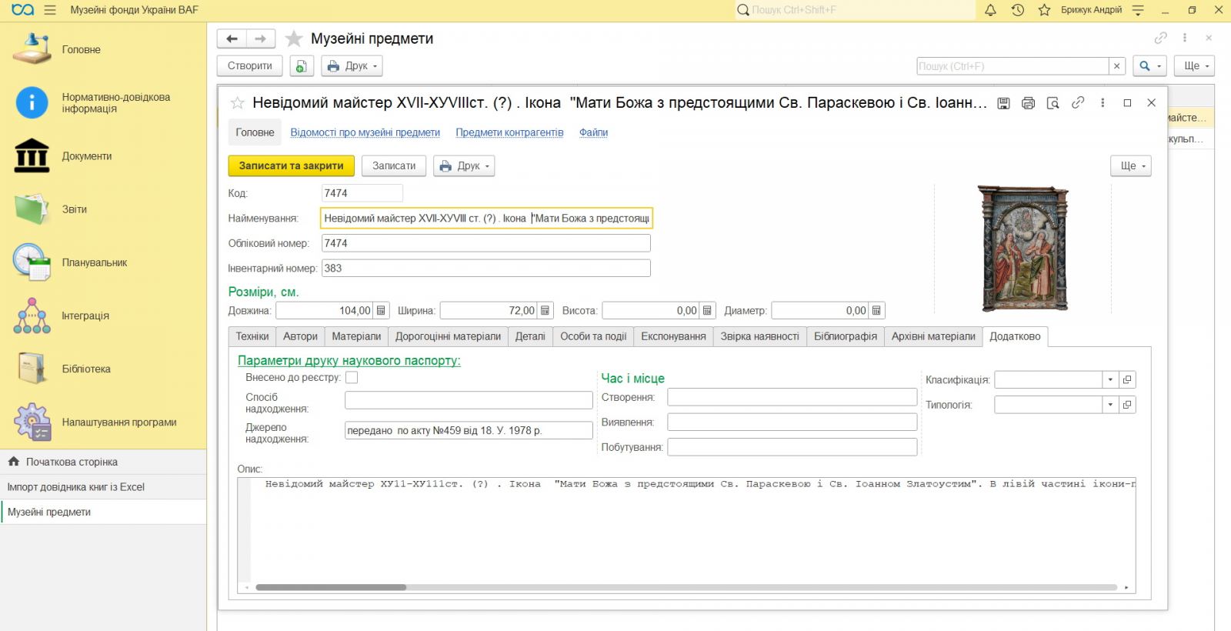
Task: Click the save diskette icon in form header
Action: click(1003, 103)
